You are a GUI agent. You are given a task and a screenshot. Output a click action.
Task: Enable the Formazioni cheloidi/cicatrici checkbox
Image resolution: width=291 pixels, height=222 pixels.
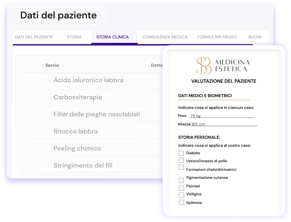tap(181, 167)
